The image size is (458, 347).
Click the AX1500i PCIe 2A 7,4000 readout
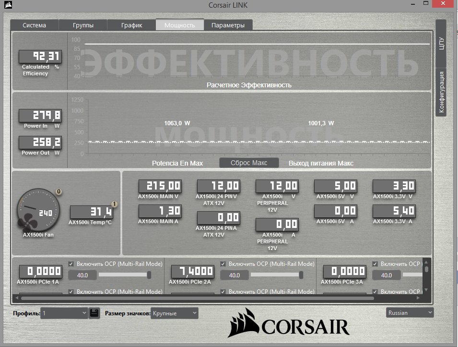point(192,272)
